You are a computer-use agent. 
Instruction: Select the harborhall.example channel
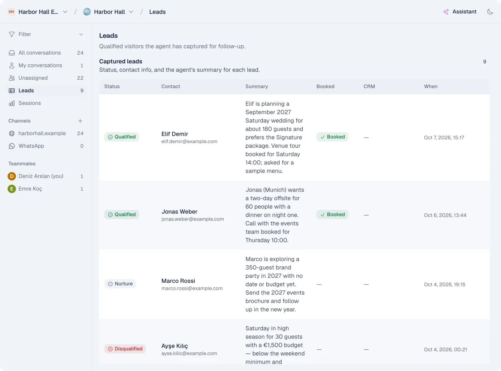click(x=46, y=133)
